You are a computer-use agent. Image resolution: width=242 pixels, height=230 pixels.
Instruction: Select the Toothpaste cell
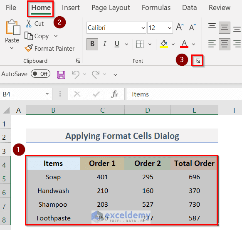(x=53, y=218)
